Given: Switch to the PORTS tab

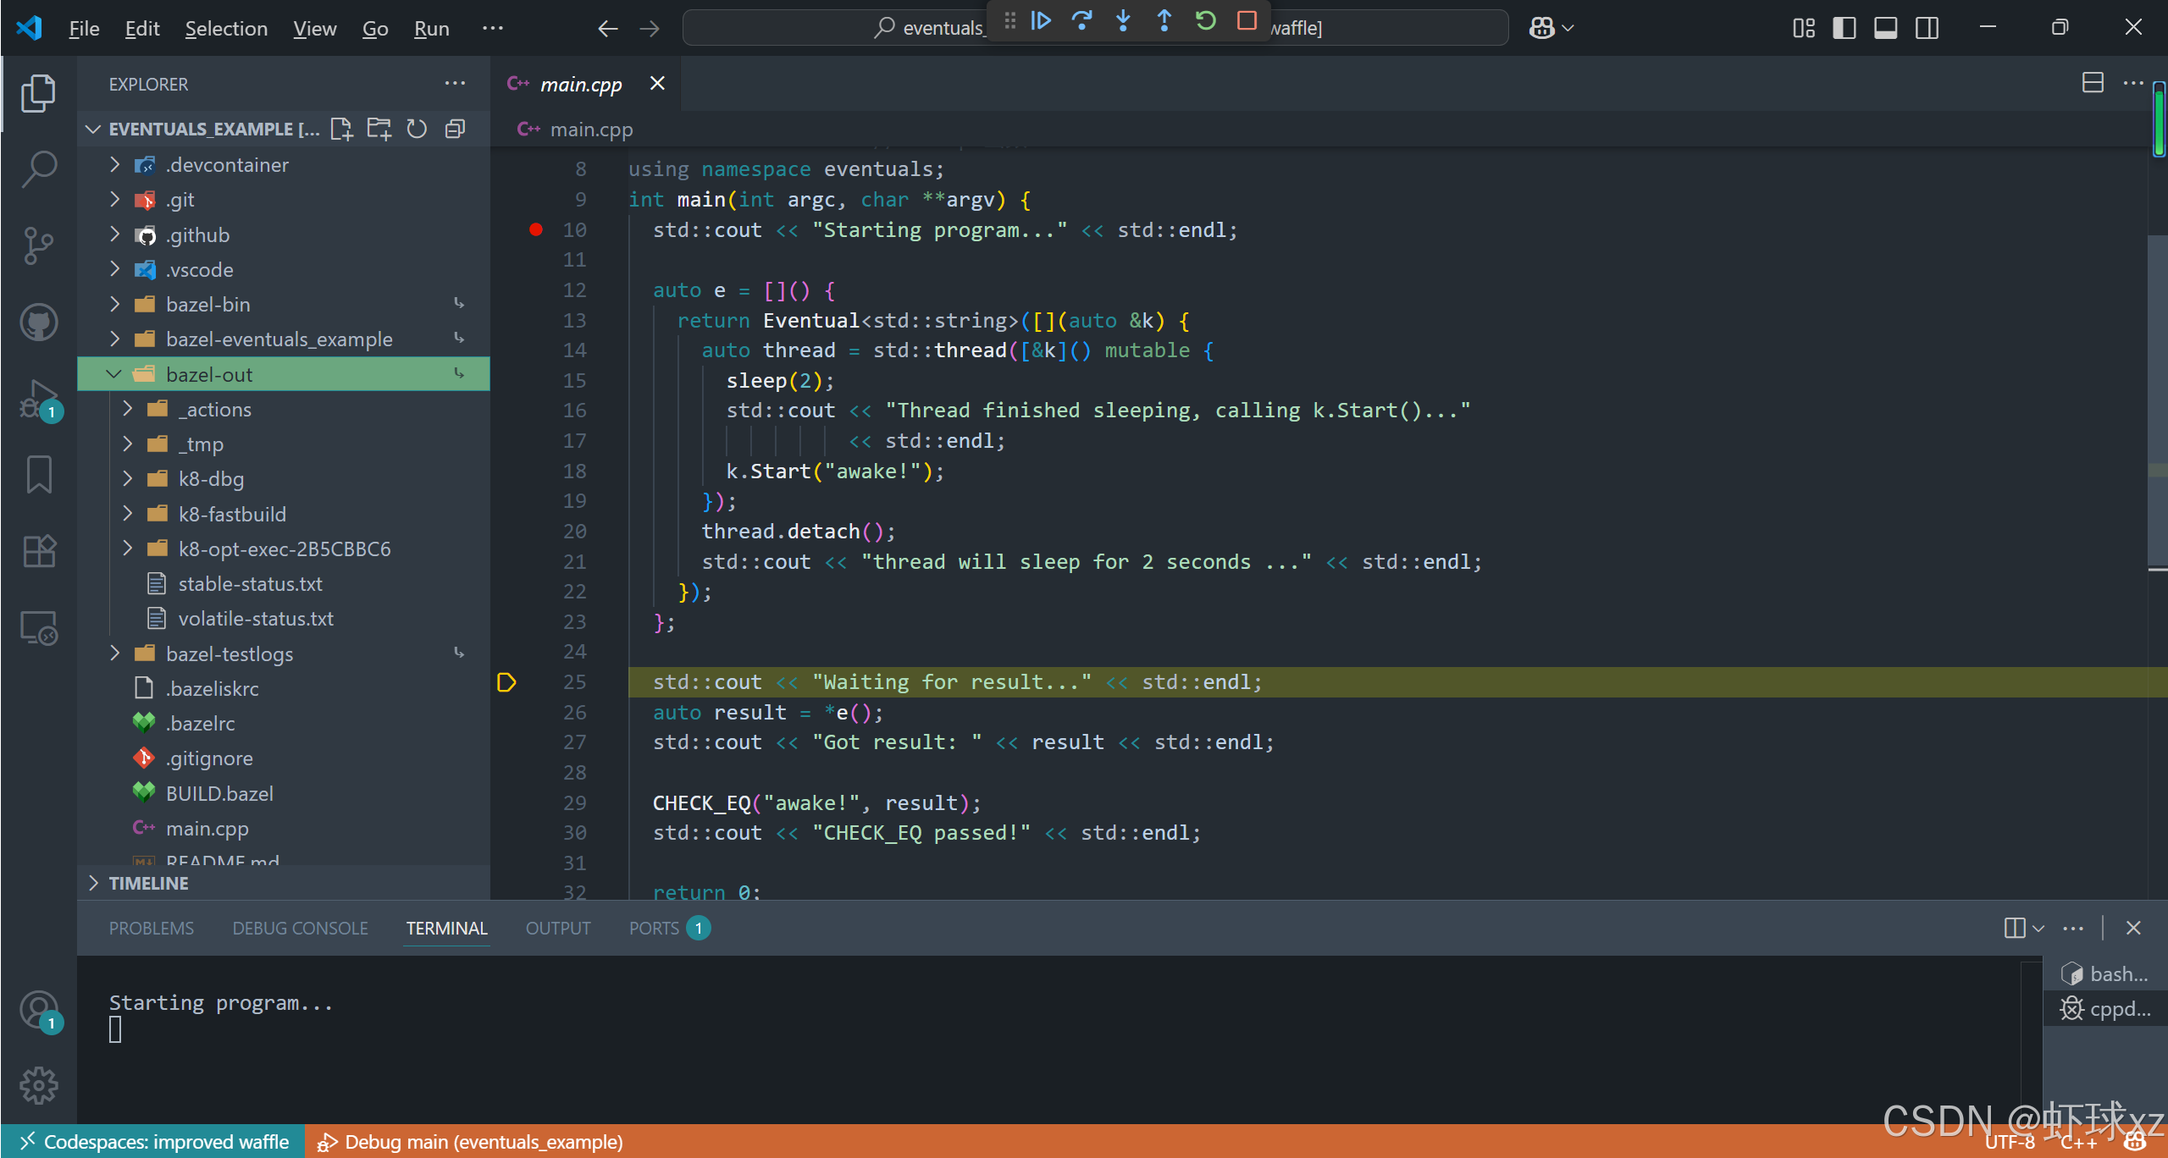Looking at the screenshot, I should pyautogui.click(x=668, y=928).
